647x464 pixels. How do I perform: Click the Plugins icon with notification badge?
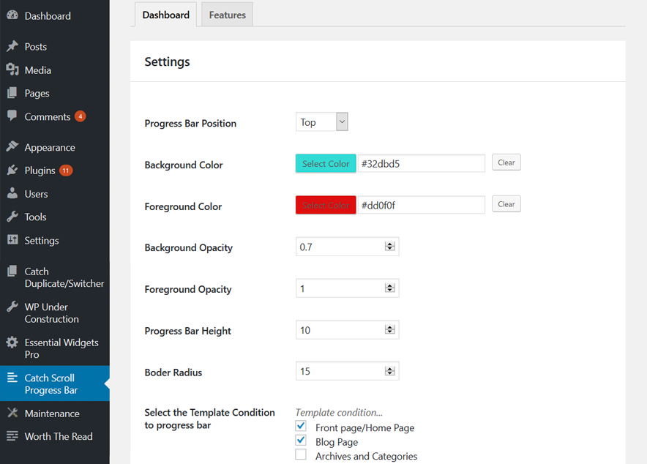pos(13,170)
